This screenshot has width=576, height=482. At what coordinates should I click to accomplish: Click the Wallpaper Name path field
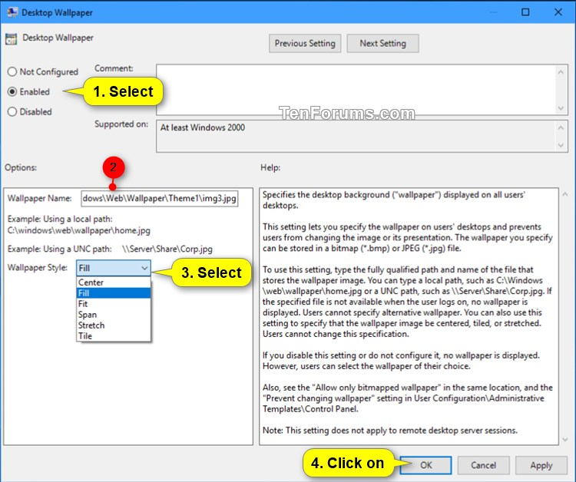coord(160,198)
